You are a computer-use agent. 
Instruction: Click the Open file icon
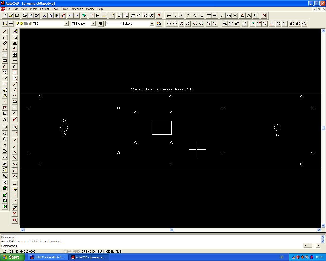tap(11, 16)
